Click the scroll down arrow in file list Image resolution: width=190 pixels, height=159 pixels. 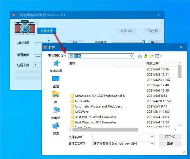coord(180,125)
